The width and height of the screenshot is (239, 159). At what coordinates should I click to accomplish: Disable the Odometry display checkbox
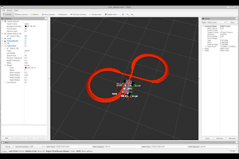click(x=25, y=46)
